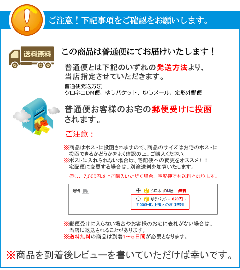Click the brown 送料無料 truck icon

[x=31, y=57]
